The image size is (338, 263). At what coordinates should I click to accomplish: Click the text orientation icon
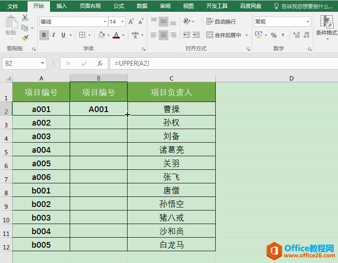(x=187, y=21)
